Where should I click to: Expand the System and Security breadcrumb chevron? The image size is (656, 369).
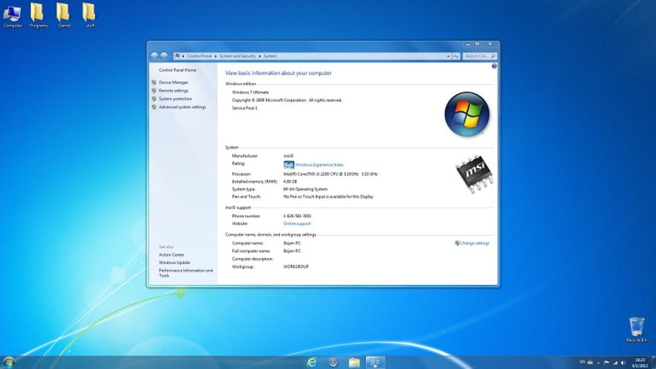click(259, 56)
